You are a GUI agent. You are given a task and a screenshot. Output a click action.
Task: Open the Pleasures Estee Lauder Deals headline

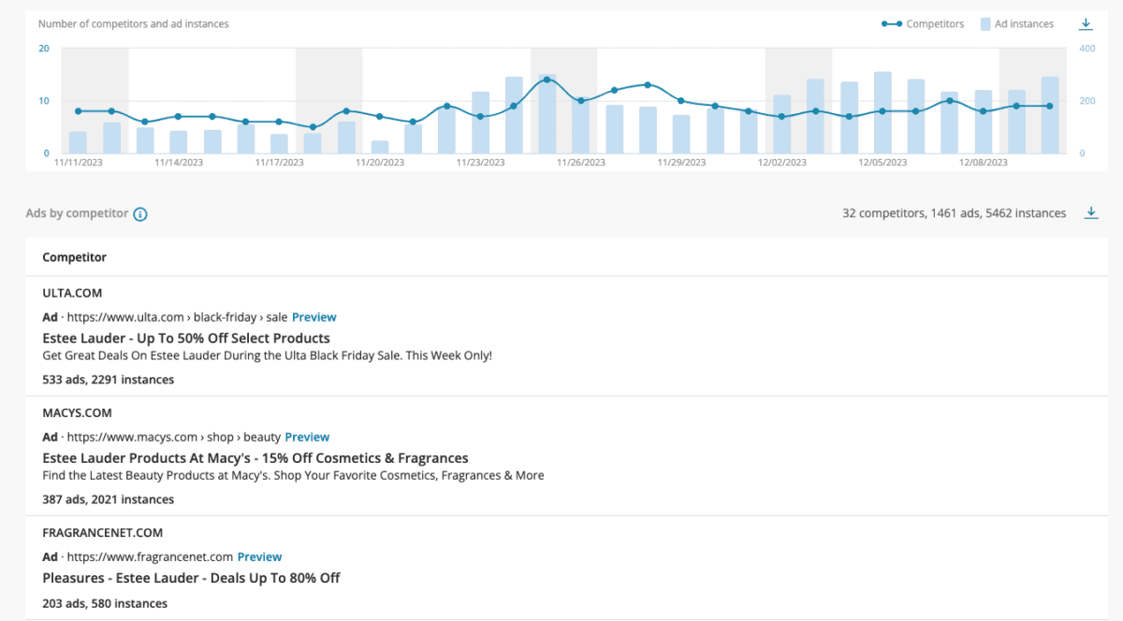pos(191,578)
